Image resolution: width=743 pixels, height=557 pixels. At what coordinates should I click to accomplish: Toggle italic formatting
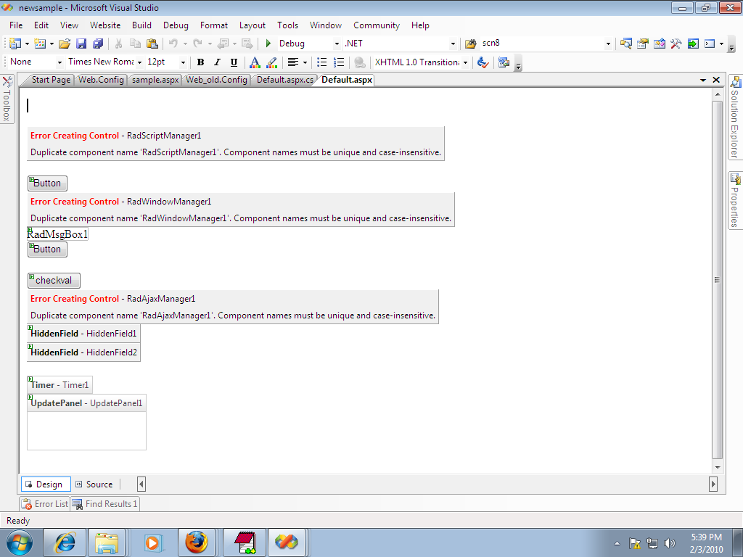click(x=217, y=62)
